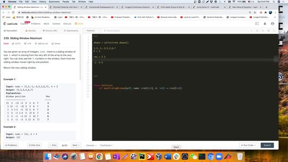This screenshot has width=288, height=162.
Task: Open the LeetCode playground icon in header
Action: (257, 24)
